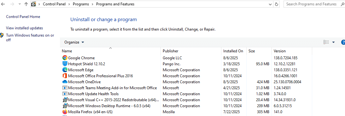
Task: Select Programs in the breadcrumb path
Action: (x=81, y=4)
